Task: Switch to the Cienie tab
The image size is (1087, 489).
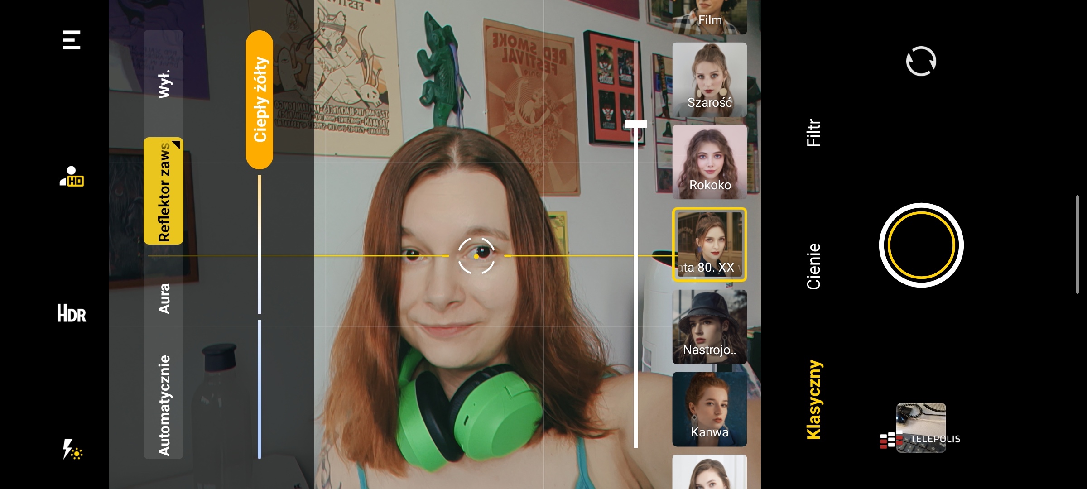Action: point(813,266)
